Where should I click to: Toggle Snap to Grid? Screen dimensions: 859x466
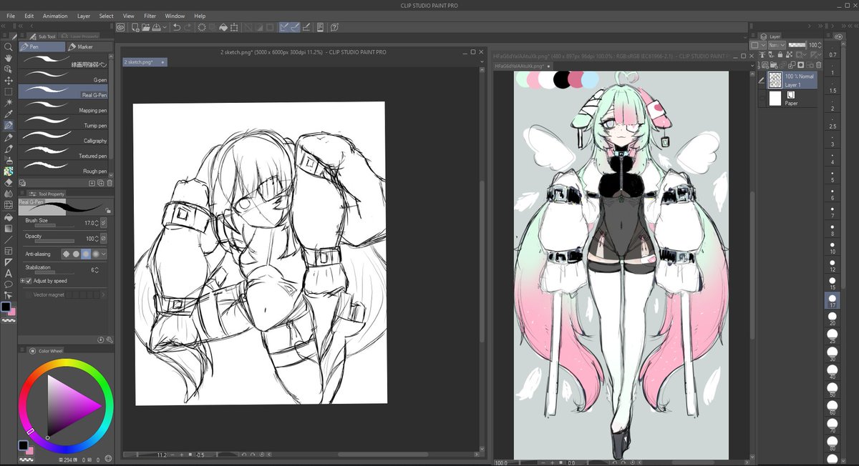click(x=305, y=27)
